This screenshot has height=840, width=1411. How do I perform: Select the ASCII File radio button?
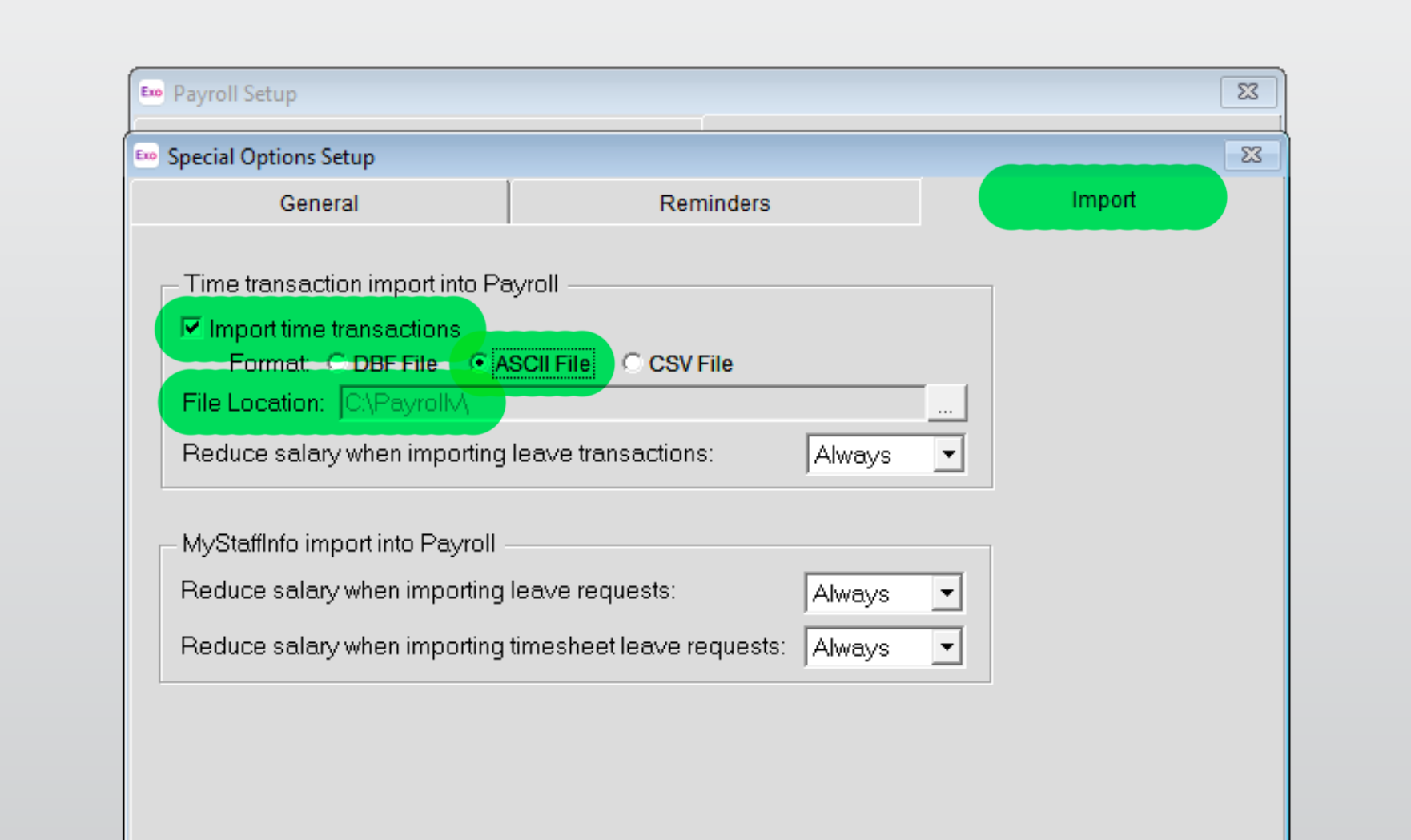(479, 364)
